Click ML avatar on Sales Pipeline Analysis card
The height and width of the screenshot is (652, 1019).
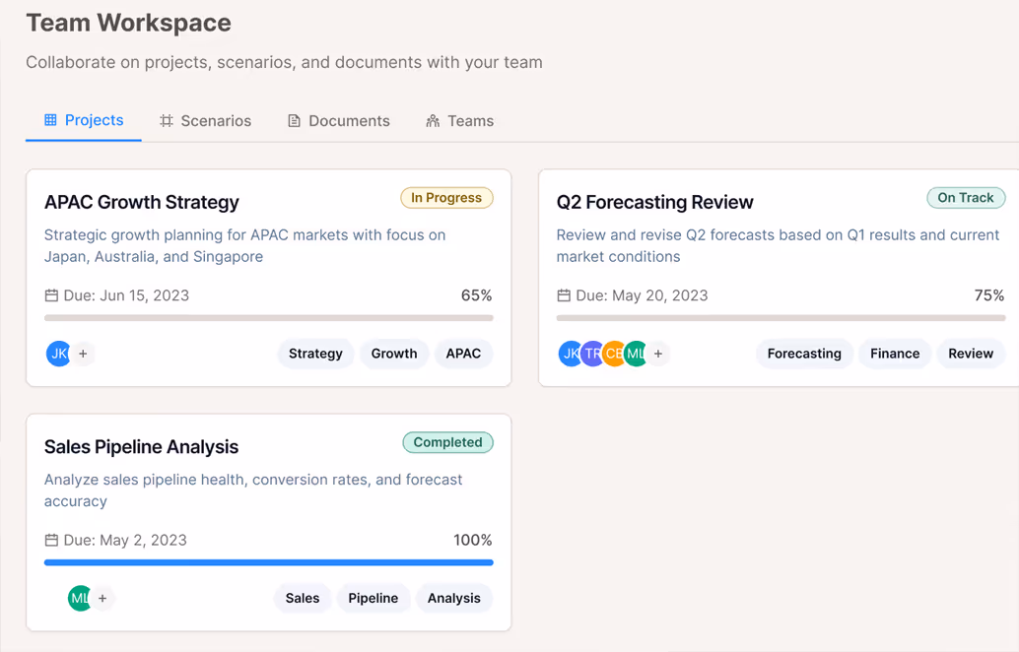pos(80,598)
